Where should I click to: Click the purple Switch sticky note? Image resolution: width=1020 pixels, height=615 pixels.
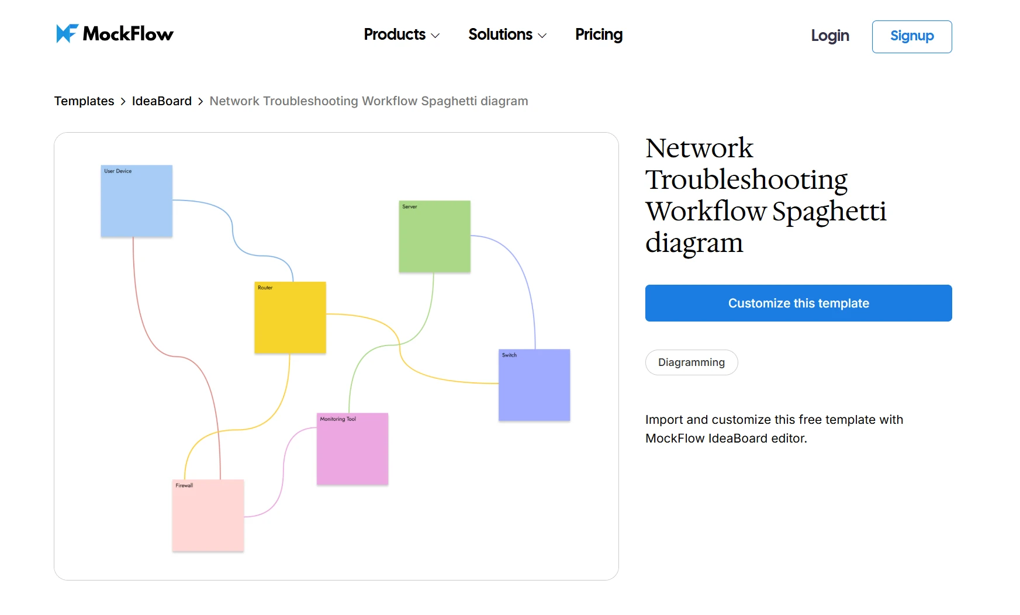[x=534, y=385]
